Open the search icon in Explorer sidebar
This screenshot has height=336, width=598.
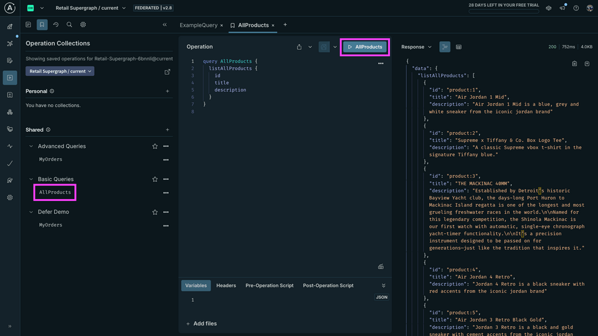pyautogui.click(x=69, y=25)
